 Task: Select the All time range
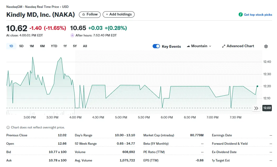coord(85,46)
